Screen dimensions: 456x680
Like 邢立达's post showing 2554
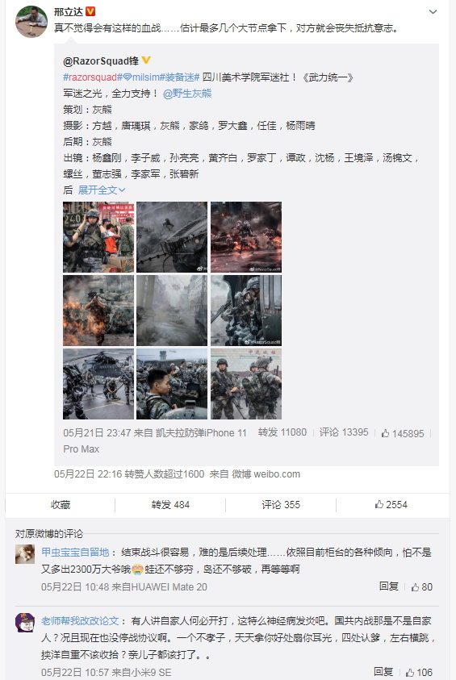tap(391, 504)
